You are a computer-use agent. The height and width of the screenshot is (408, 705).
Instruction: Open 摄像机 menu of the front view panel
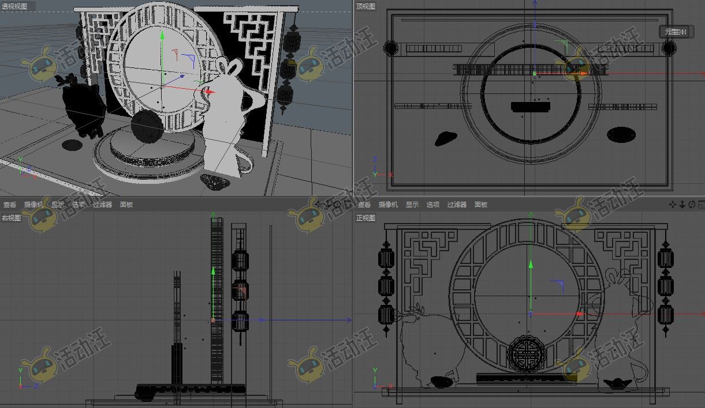[388, 205]
